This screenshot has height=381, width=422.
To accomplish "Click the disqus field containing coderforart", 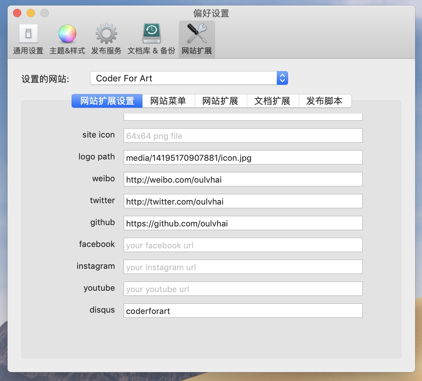I will (243, 311).
